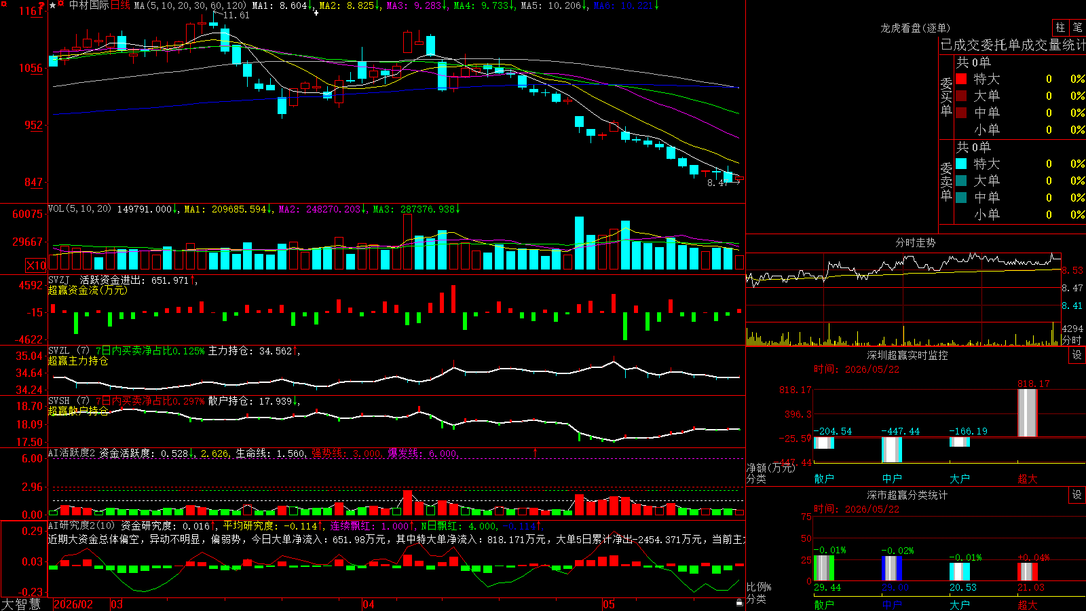This screenshot has width=1086, height=611.
Task: Click the 04 month marker on timeline
Action: pyautogui.click(x=369, y=604)
